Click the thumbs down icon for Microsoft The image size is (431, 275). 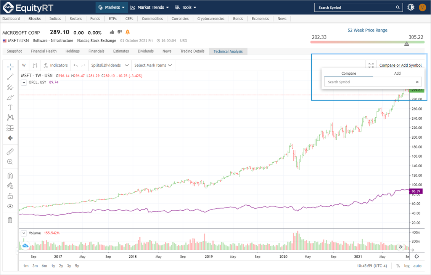click(x=119, y=32)
